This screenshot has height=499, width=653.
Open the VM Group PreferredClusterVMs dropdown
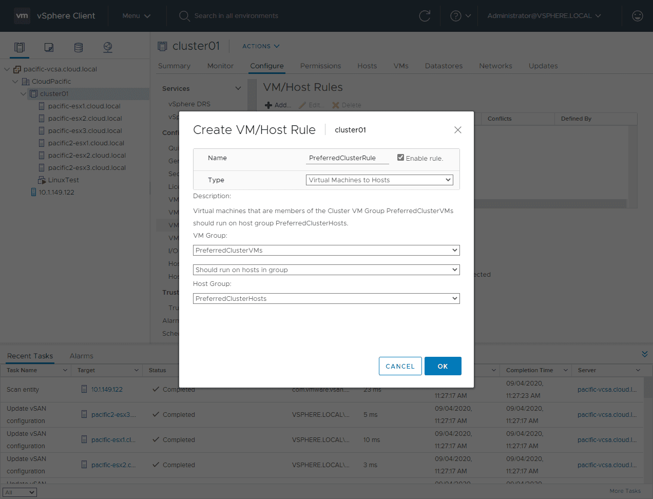coord(326,250)
